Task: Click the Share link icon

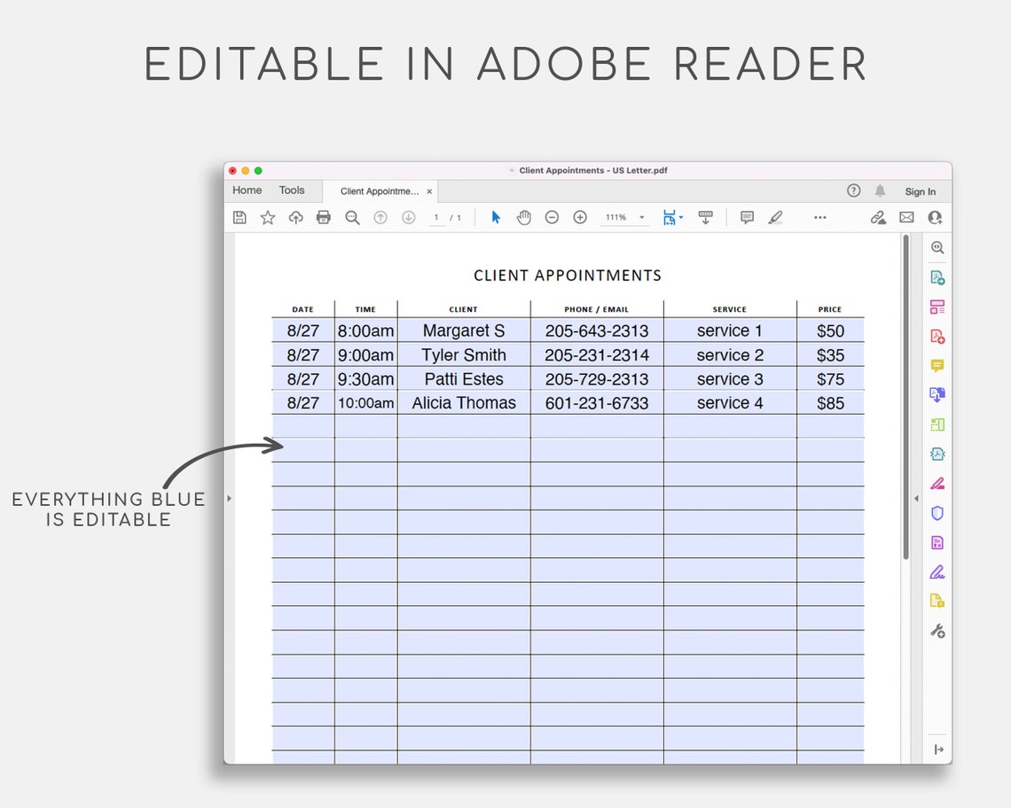Action: pyautogui.click(x=878, y=217)
